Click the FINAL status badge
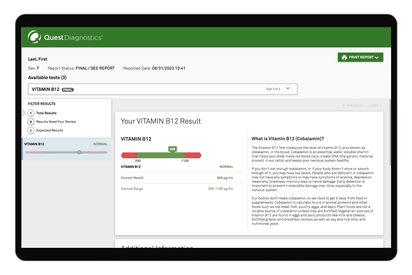The image size is (412, 275). (68, 90)
